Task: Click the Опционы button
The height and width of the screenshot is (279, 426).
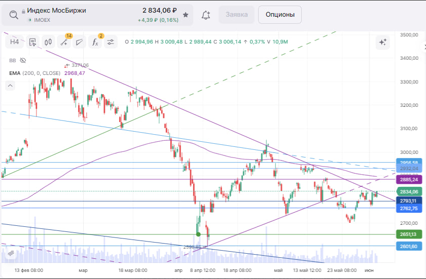Action: (x=279, y=15)
